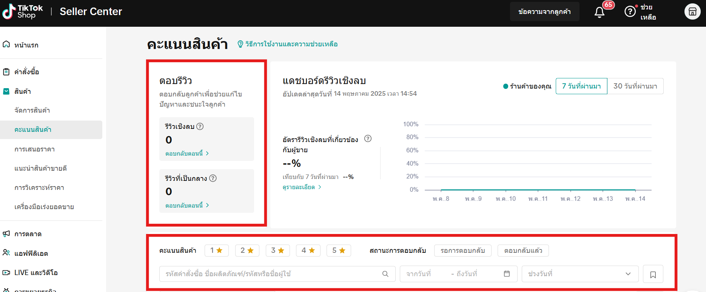This screenshot has height=292, width=706.
Task: Click the search magnifier icon in search box
Action: (x=385, y=274)
